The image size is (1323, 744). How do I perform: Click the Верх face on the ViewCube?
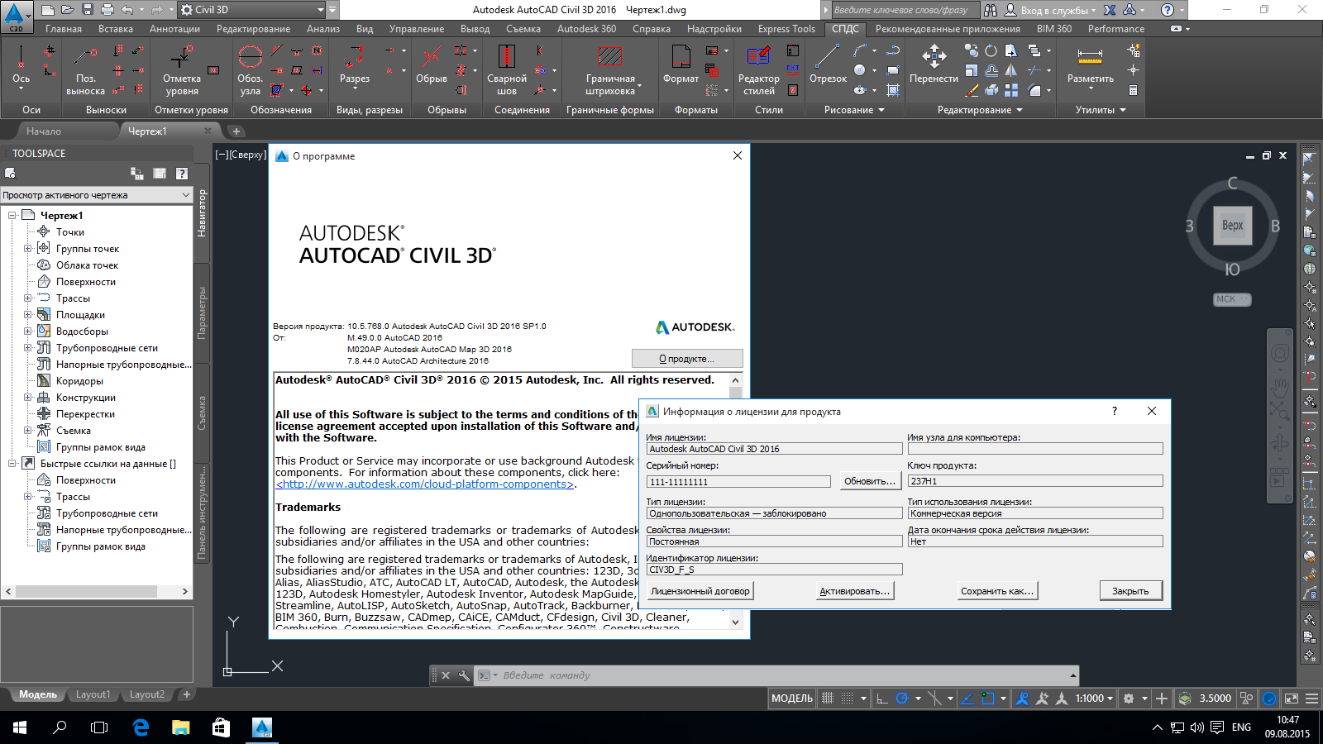tap(1232, 226)
